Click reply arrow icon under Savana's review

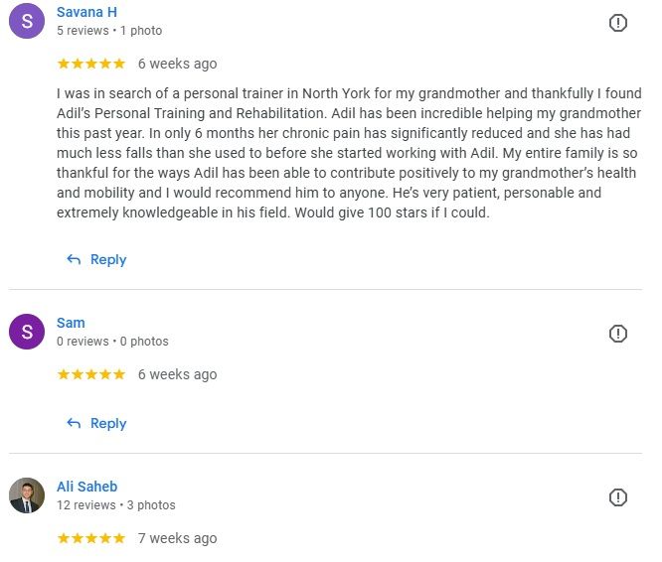[x=74, y=259]
